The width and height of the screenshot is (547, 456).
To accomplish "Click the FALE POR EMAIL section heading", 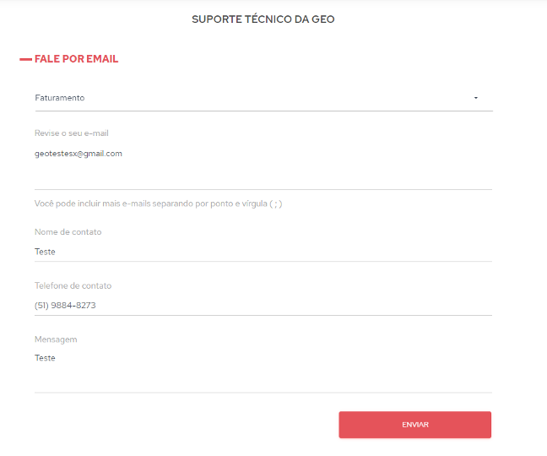I will pyautogui.click(x=77, y=59).
